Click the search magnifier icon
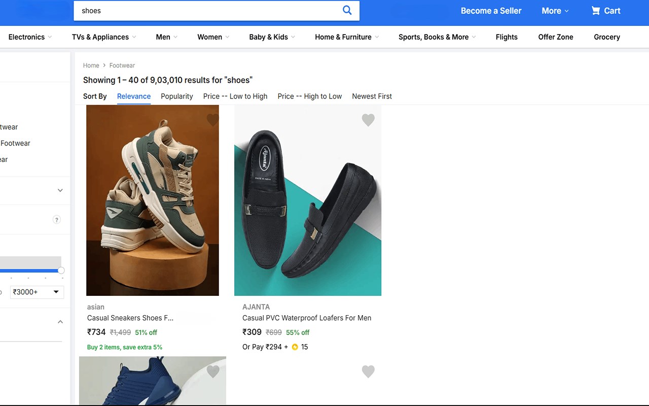 347,10
